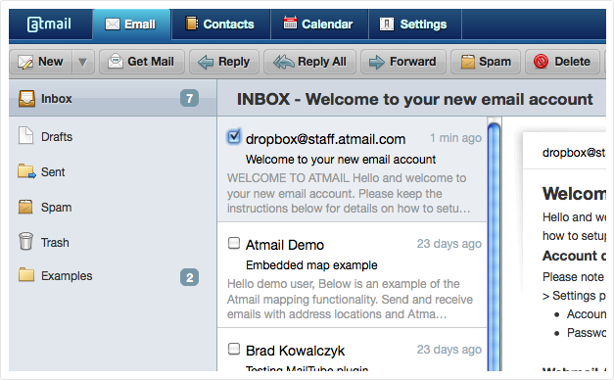Click the Brad Kowalczyk '23 days ago' timestamp
614x380 pixels.
click(x=449, y=350)
